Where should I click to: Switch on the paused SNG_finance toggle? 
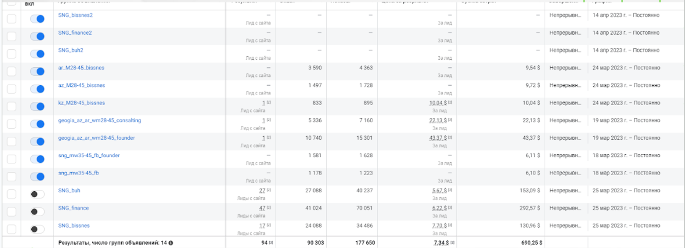click(37, 212)
